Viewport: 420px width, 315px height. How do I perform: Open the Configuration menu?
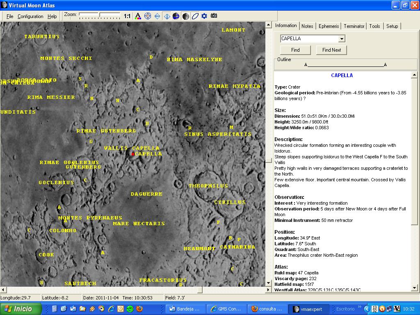coord(30,16)
